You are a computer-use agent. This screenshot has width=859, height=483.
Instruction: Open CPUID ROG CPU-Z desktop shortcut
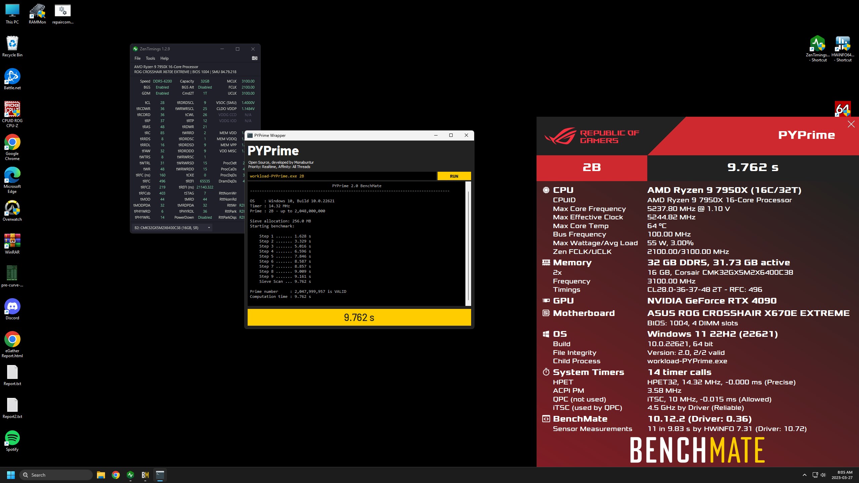[x=12, y=115]
